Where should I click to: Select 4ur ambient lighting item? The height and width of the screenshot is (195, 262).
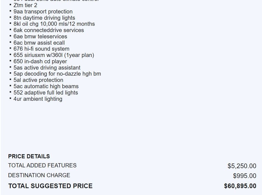pyautogui.click(x=38, y=99)
